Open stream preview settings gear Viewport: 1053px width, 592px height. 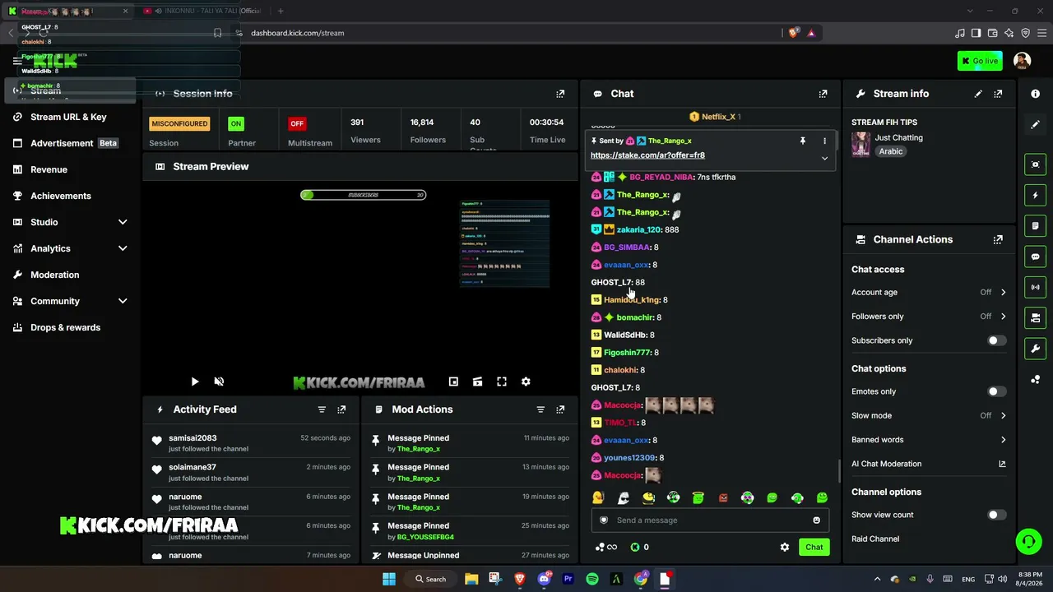click(x=526, y=382)
